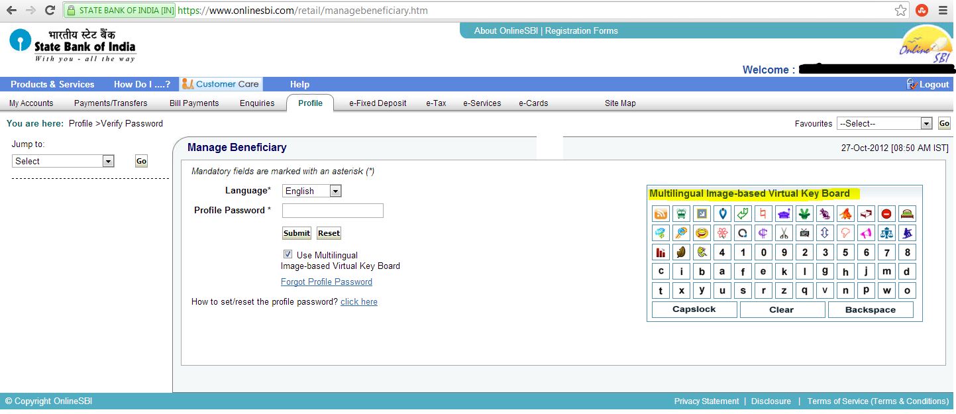The image size is (956, 414).
Task: Click the Forgot Profile Password link
Action: [x=326, y=282]
